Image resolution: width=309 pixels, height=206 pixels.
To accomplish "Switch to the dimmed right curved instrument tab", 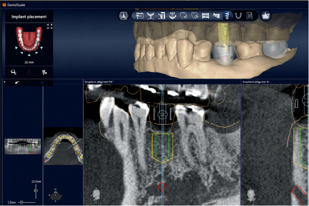I will [x=41, y=83].
